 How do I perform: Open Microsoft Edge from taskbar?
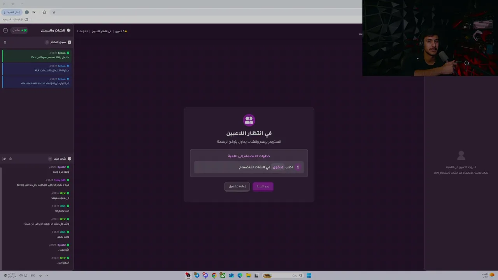point(240,275)
